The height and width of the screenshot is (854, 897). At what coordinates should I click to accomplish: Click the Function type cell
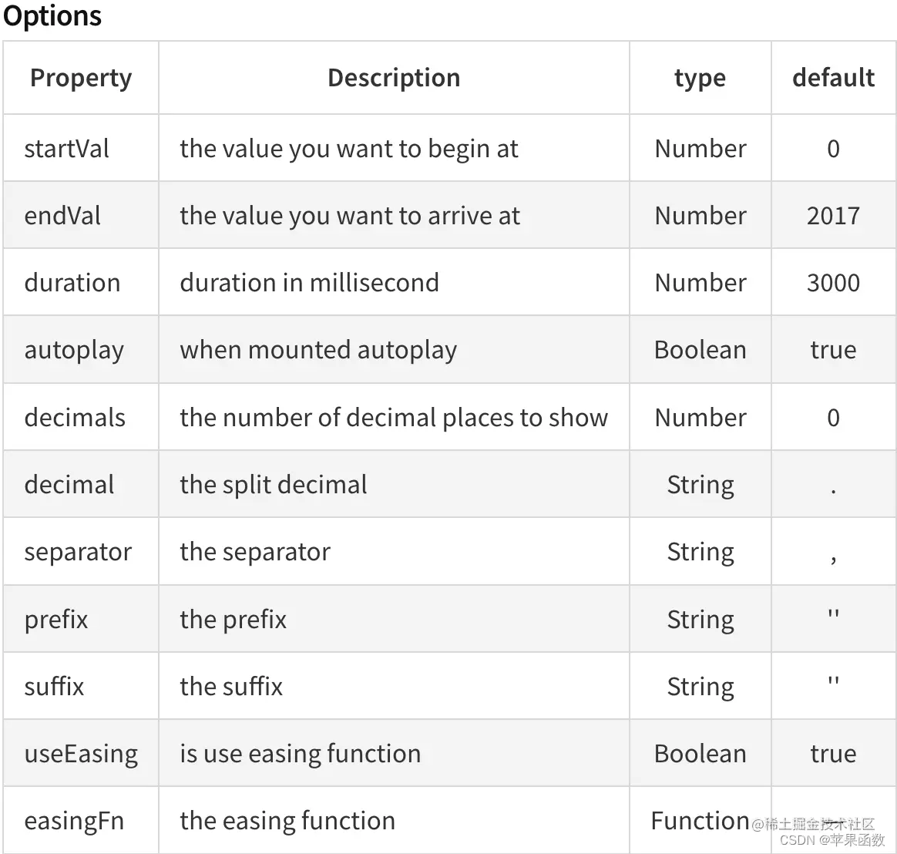(700, 821)
